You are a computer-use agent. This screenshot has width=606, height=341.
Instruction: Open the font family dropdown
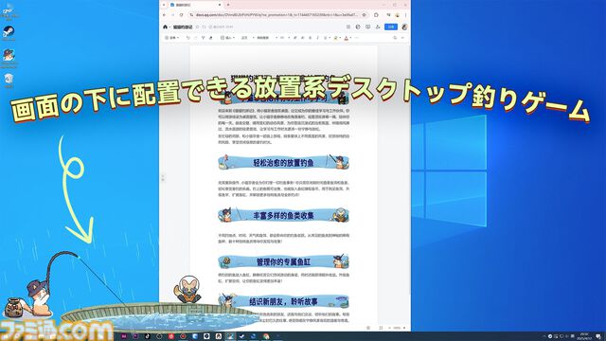pyautogui.click(x=267, y=38)
